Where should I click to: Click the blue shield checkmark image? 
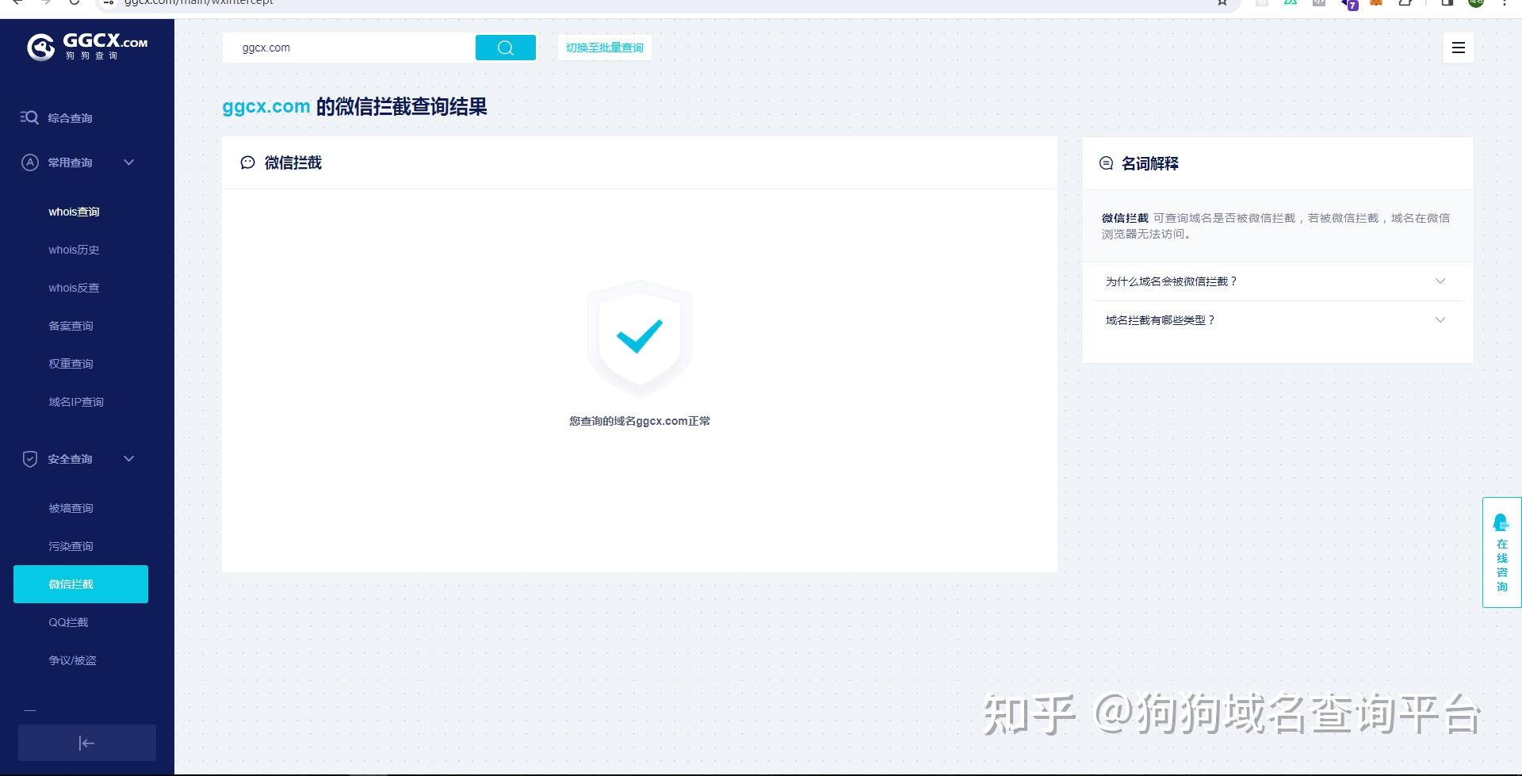[x=640, y=338]
